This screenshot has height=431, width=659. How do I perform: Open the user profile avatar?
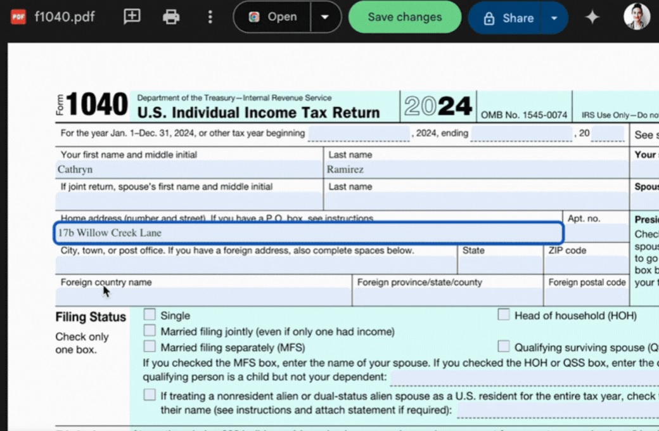[637, 17]
